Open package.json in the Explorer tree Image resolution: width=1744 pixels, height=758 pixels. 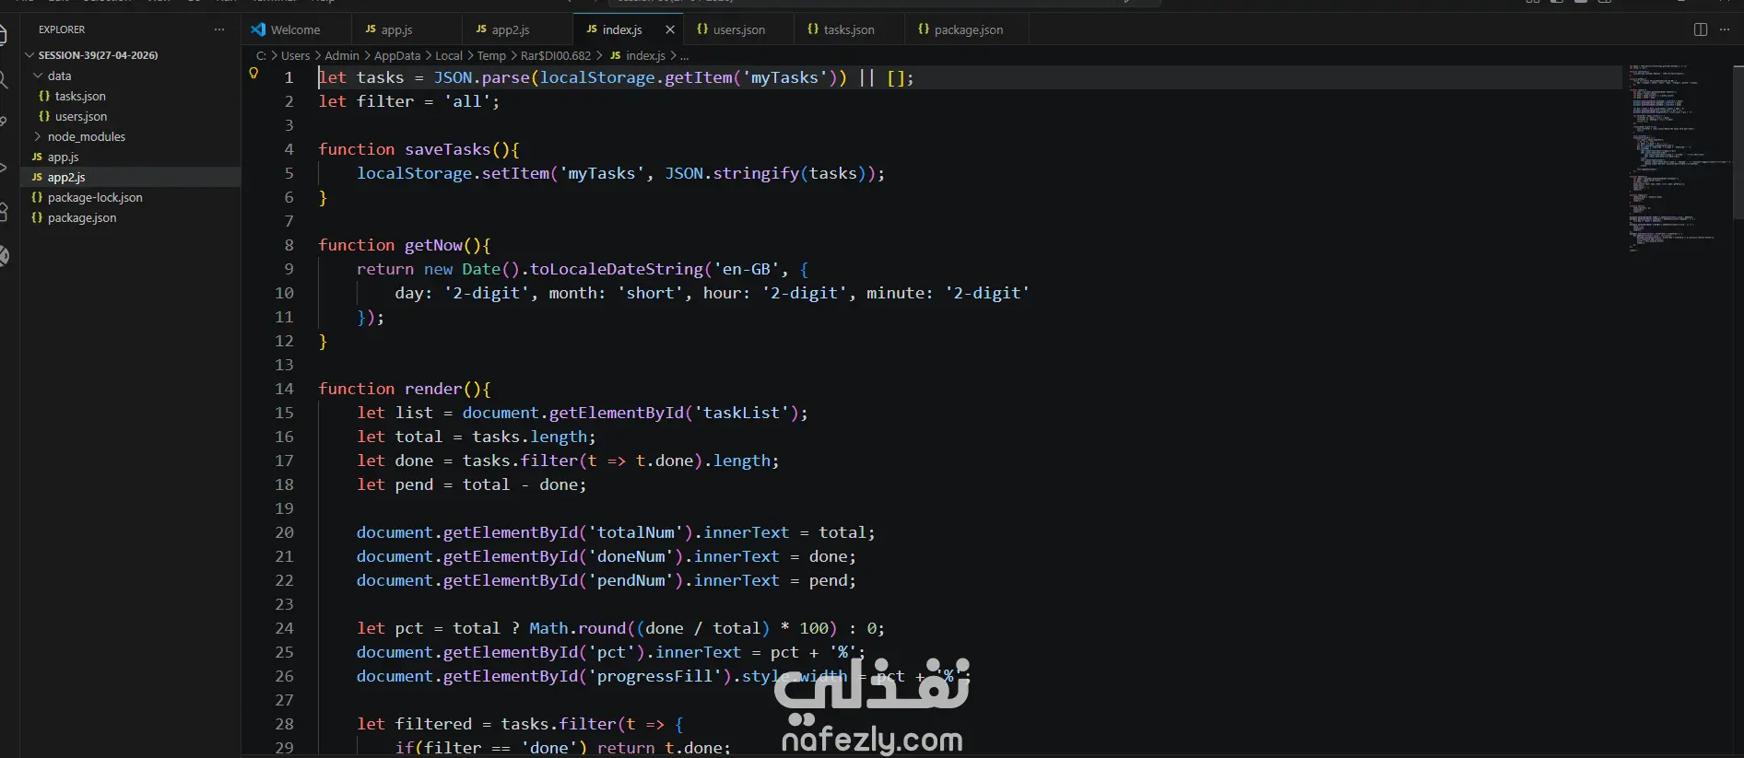point(82,217)
